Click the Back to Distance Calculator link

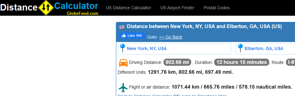click(145, 95)
